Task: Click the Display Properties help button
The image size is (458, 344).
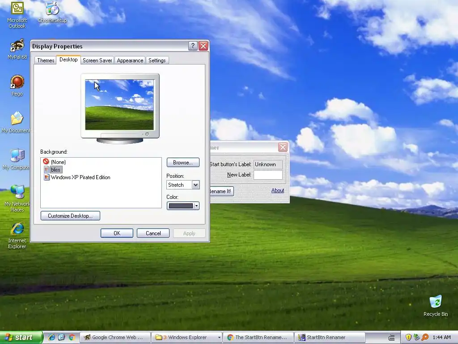Action: (193, 46)
